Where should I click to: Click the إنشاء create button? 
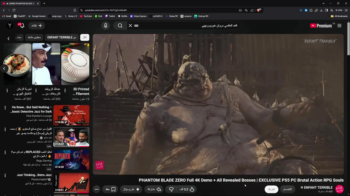(x=37, y=26)
